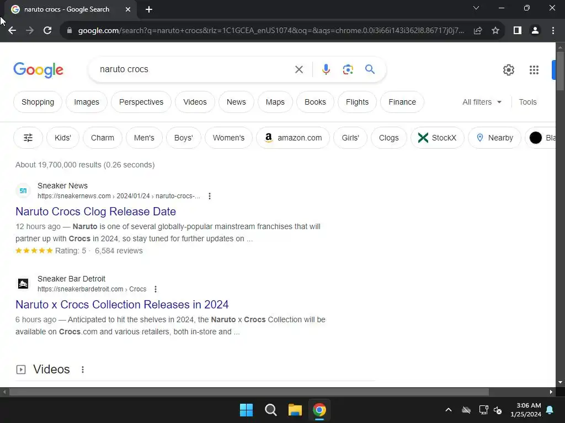The width and height of the screenshot is (565, 423).
Task: Open a new browser tab
Action: (x=149, y=9)
